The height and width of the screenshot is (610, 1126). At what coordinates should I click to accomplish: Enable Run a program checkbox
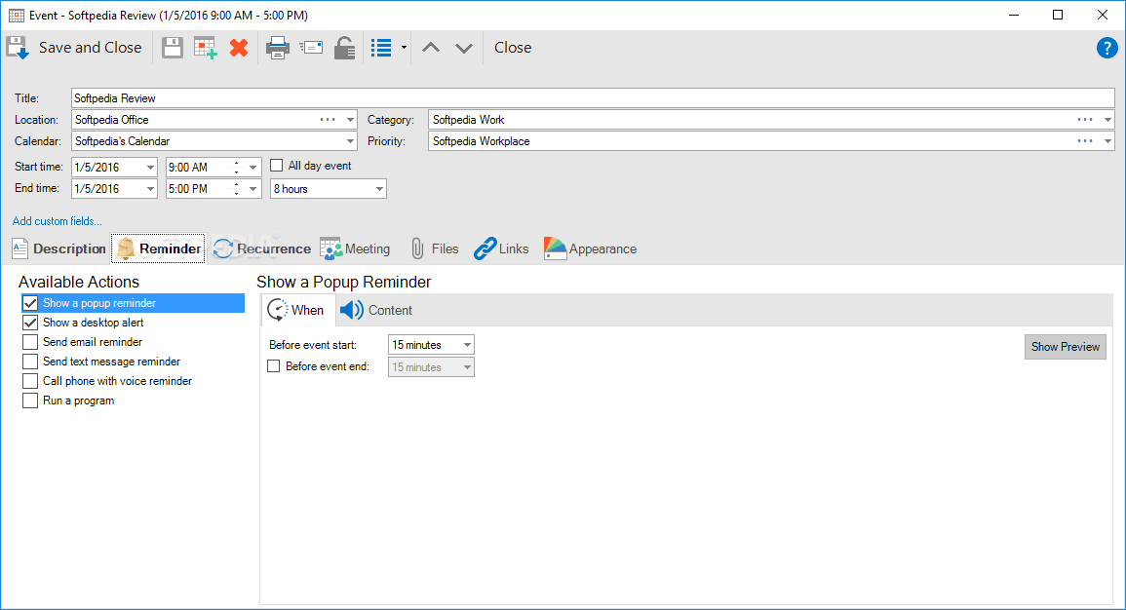[x=30, y=400]
